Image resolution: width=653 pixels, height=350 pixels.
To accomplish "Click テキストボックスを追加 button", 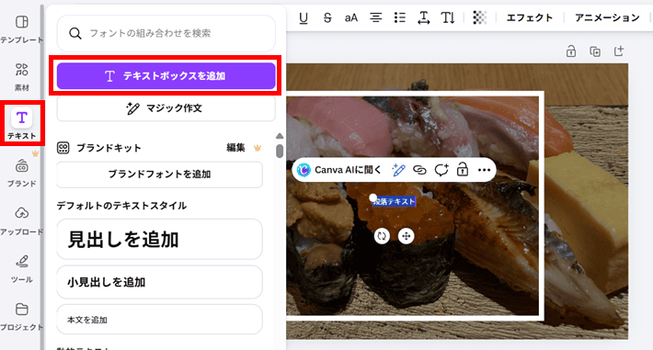I will point(166,75).
